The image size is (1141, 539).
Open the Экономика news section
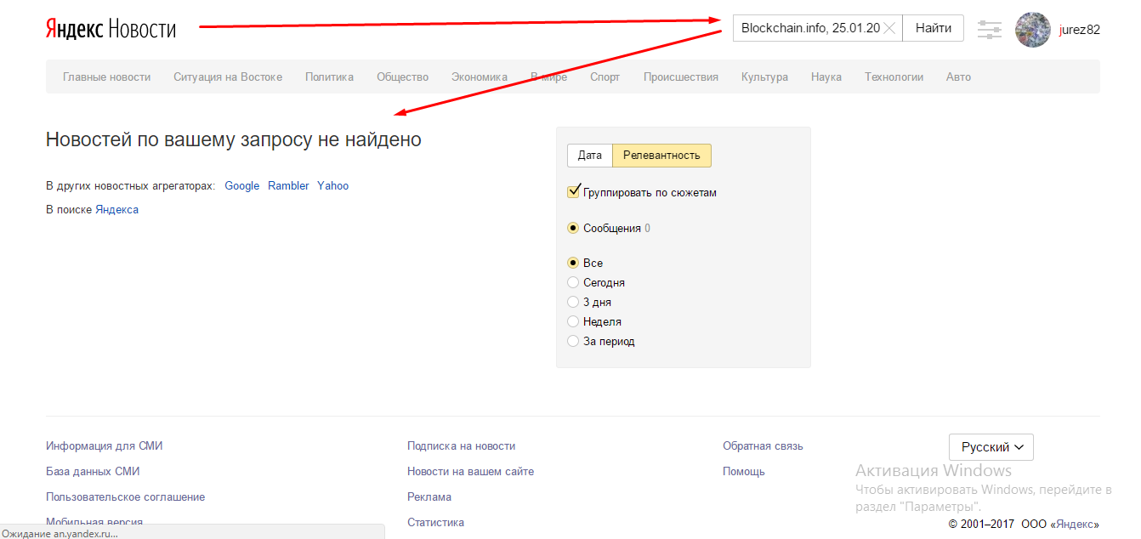[480, 77]
